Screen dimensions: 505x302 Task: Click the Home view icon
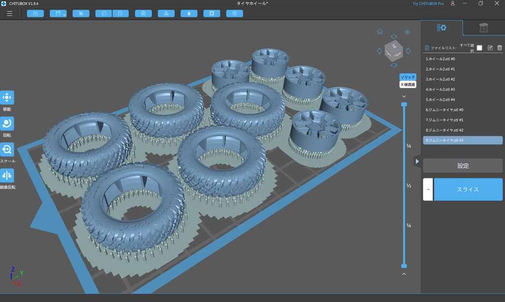pos(380,32)
